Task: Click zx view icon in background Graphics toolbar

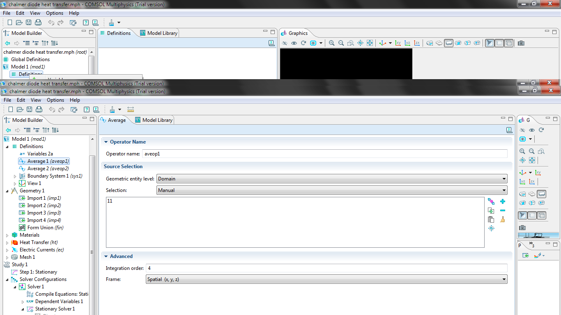Action: [417, 43]
